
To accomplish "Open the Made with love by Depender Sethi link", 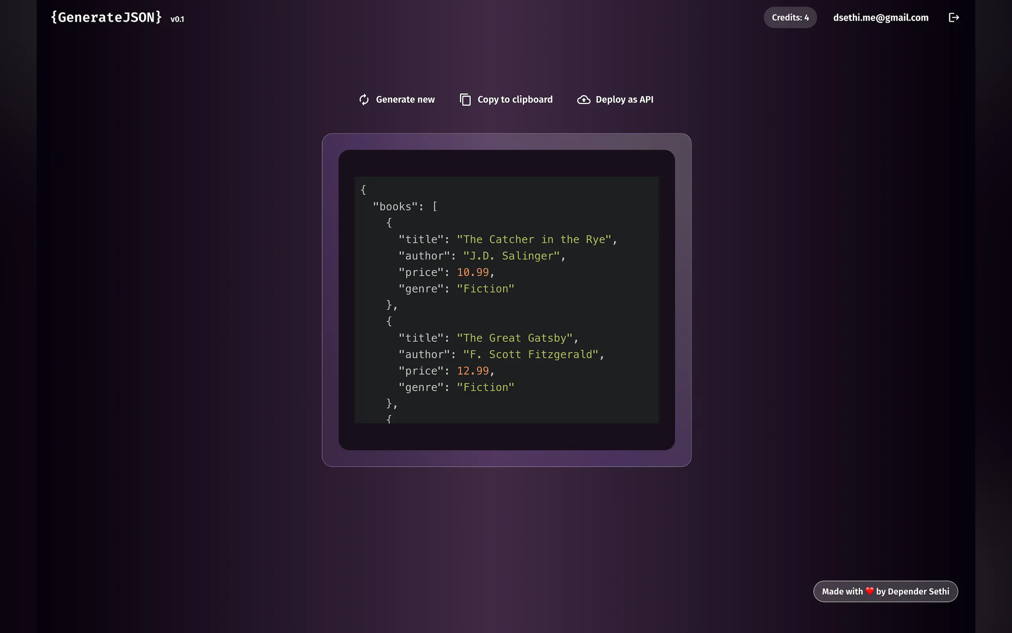I will [x=885, y=591].
